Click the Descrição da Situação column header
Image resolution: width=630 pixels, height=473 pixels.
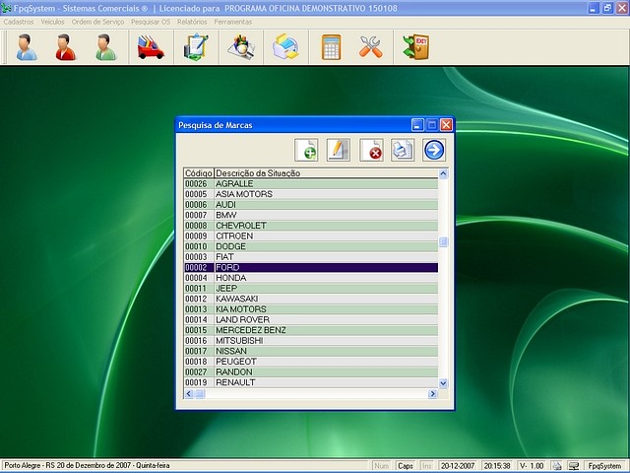(x=326, y=173)
